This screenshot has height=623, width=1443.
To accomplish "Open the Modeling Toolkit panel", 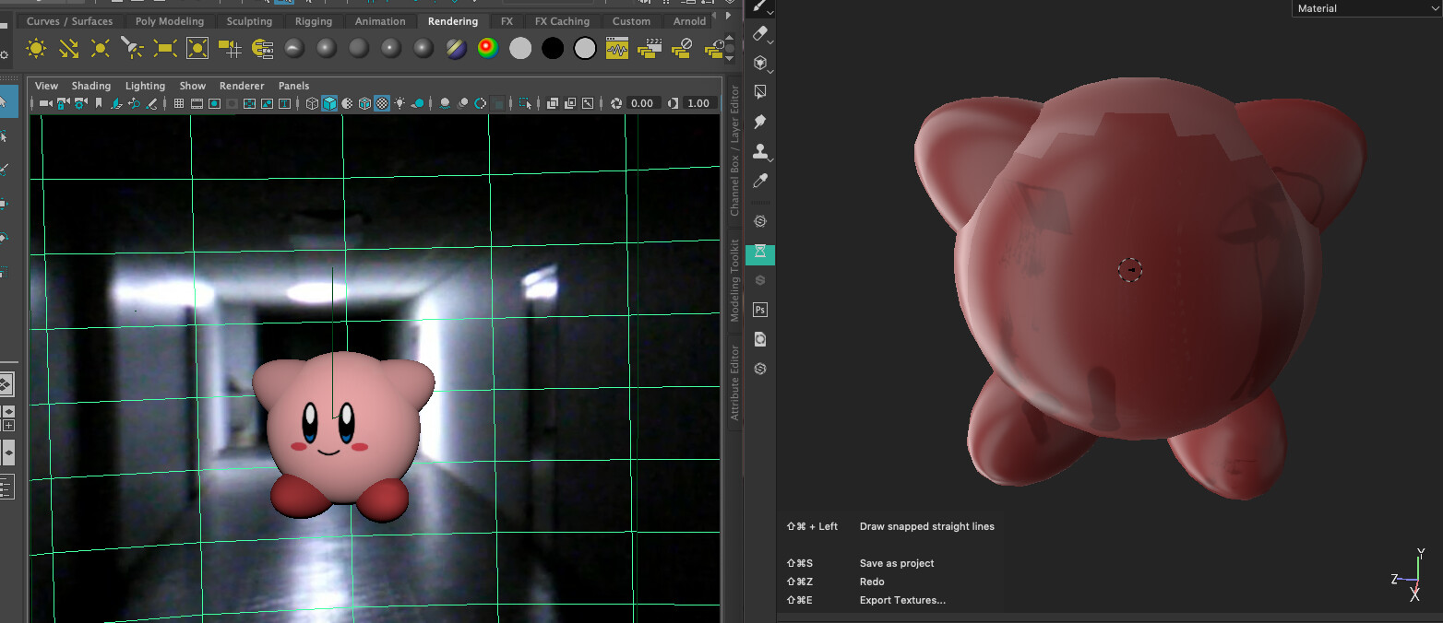I will [x=733, y=276].
